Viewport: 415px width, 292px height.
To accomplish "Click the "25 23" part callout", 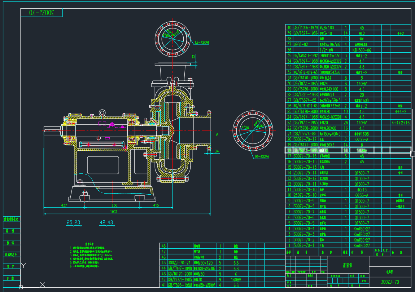I will pos(73,223).
